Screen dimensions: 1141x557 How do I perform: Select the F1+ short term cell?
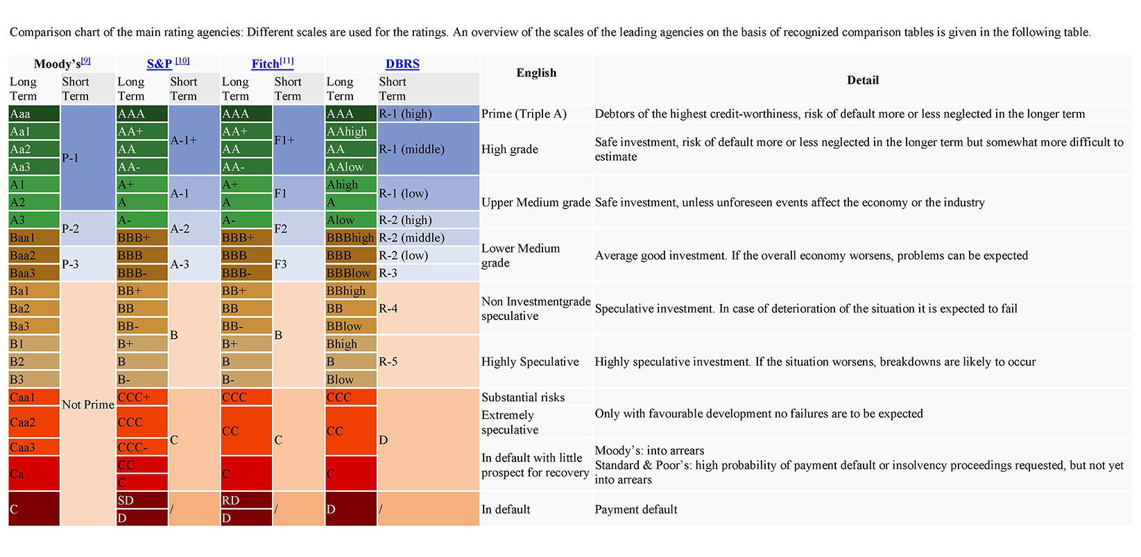tap(298, 141)
